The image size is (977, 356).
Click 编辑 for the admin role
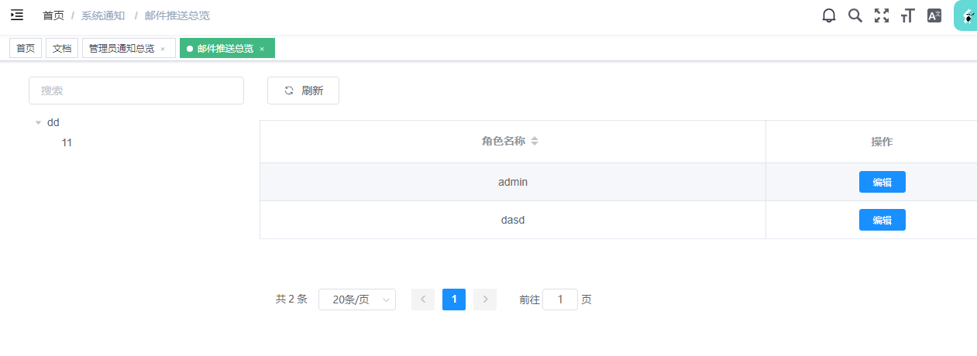882,182
